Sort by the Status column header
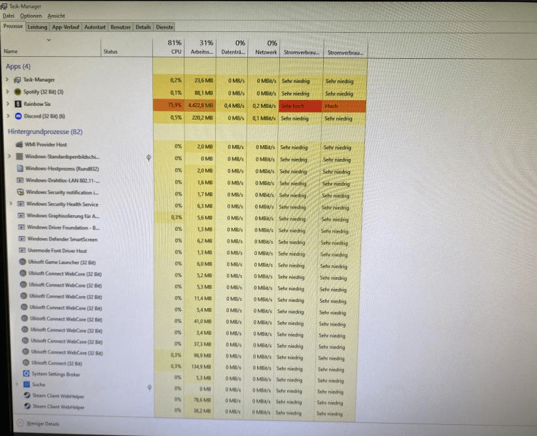 [127, 47]
